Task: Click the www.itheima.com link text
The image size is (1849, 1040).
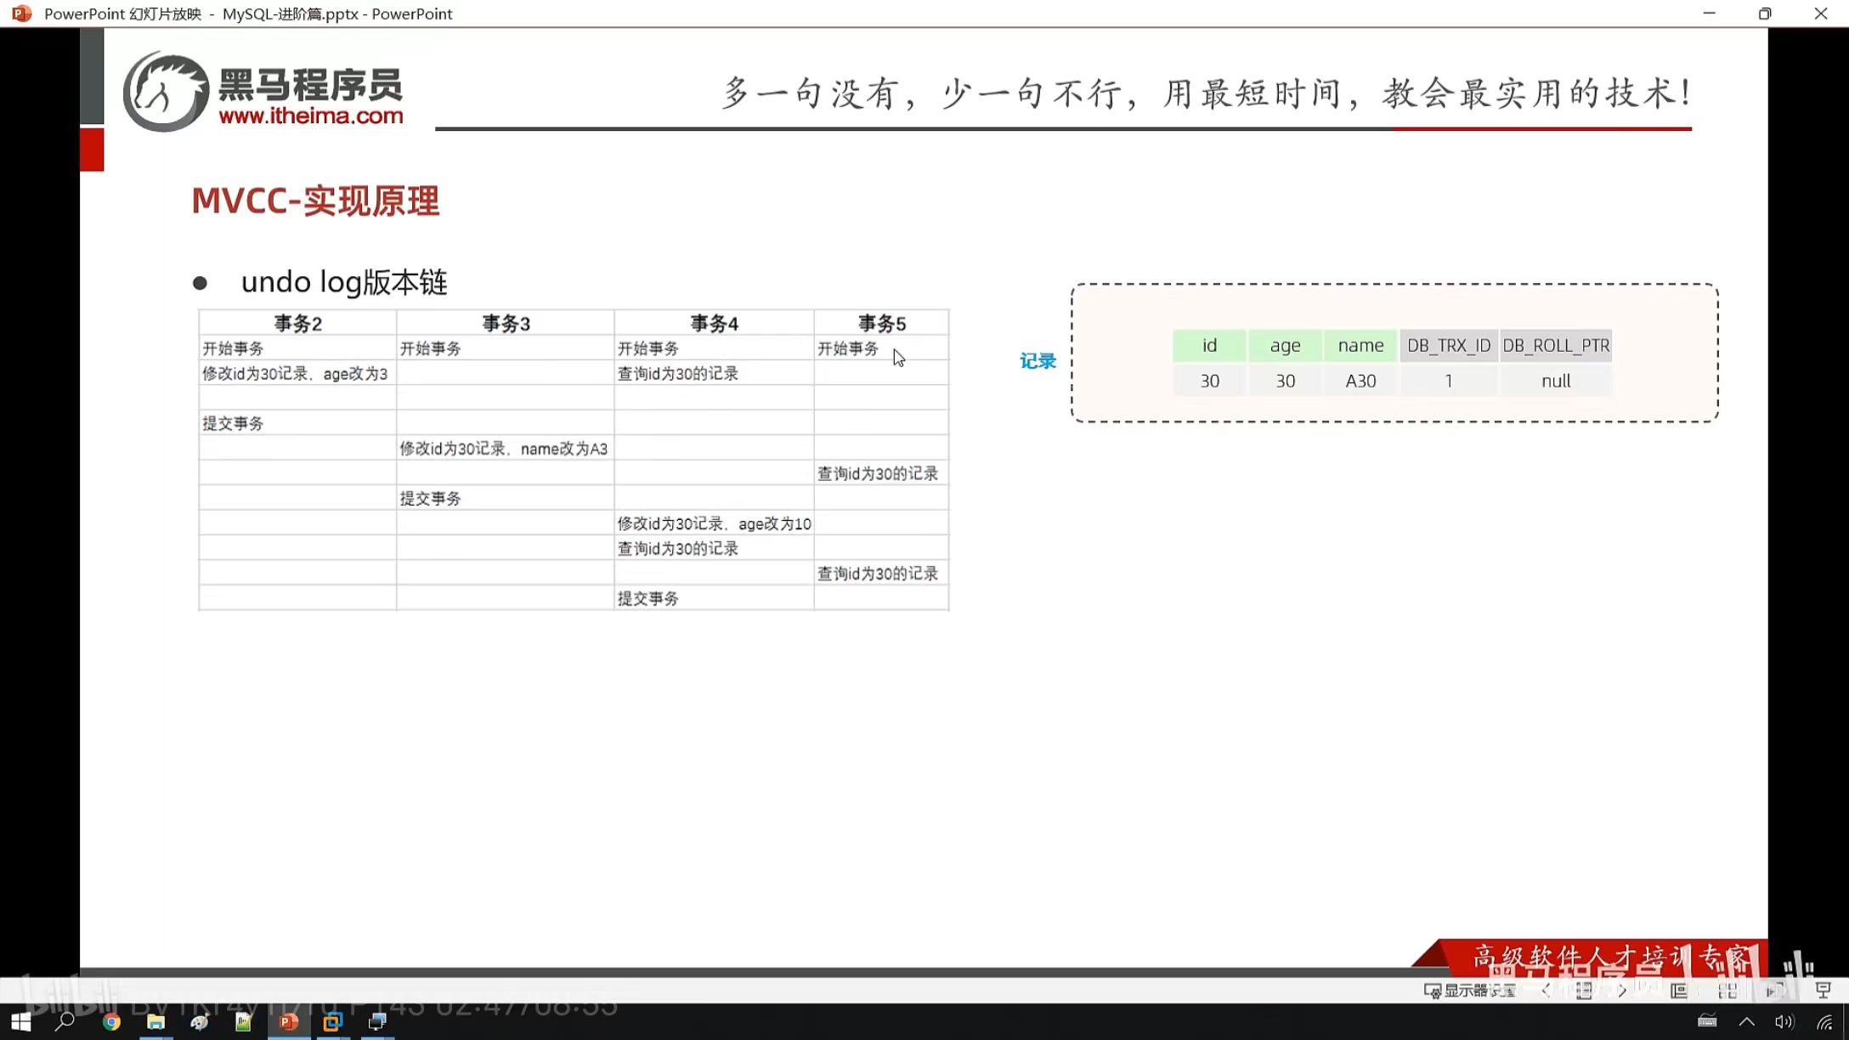Action: point(311,116)
